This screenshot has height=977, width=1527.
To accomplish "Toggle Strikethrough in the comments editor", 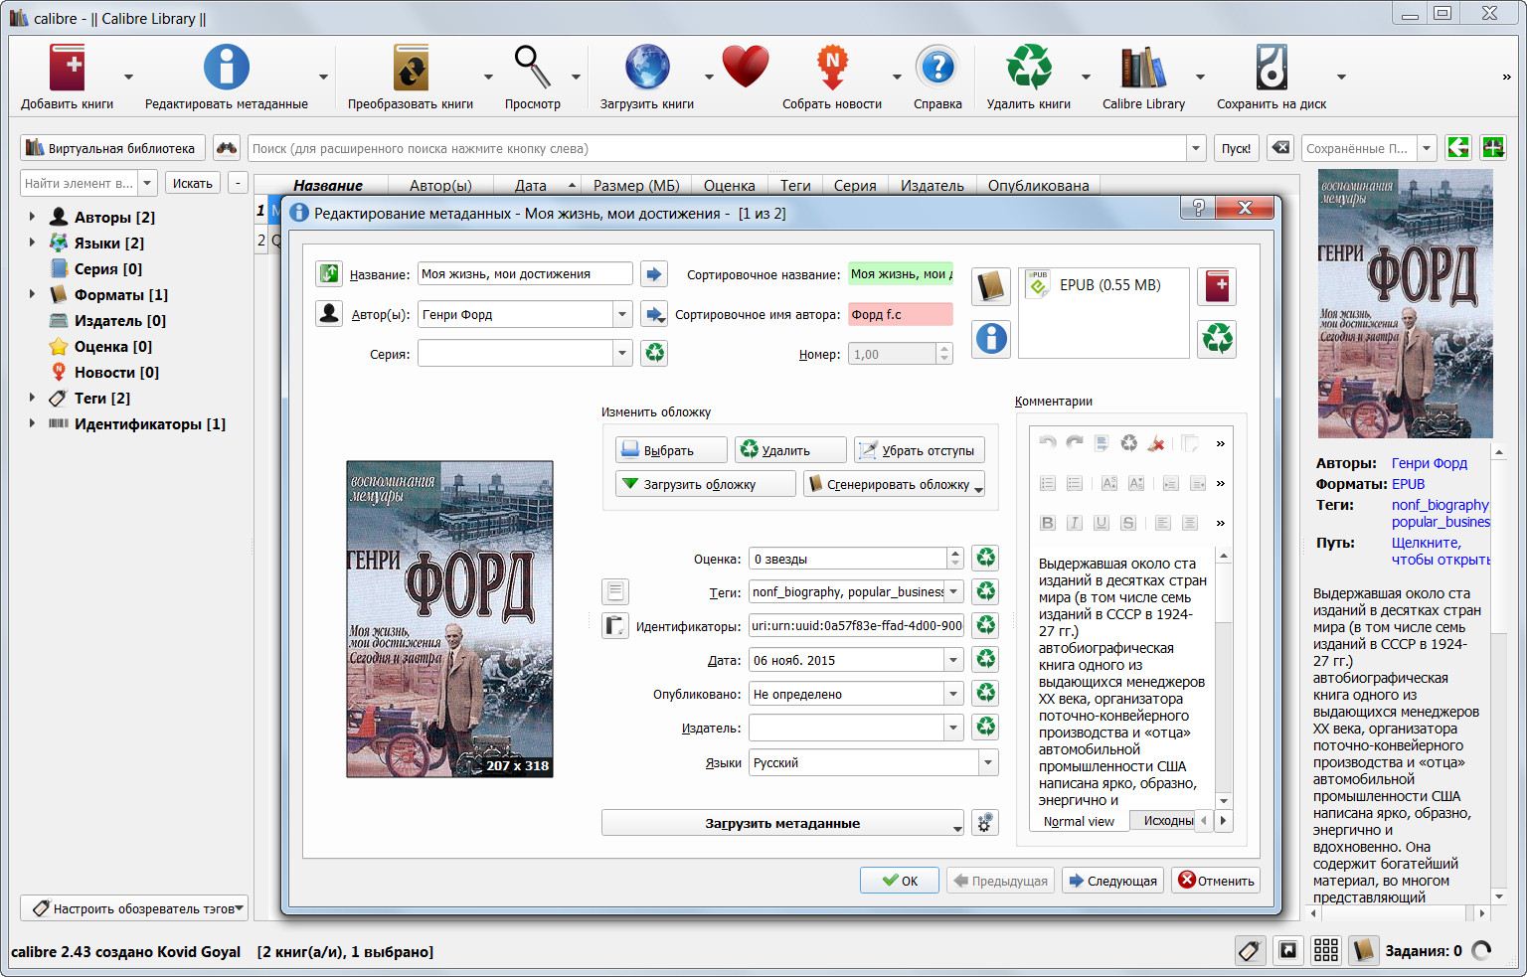I will point(1128,523).
